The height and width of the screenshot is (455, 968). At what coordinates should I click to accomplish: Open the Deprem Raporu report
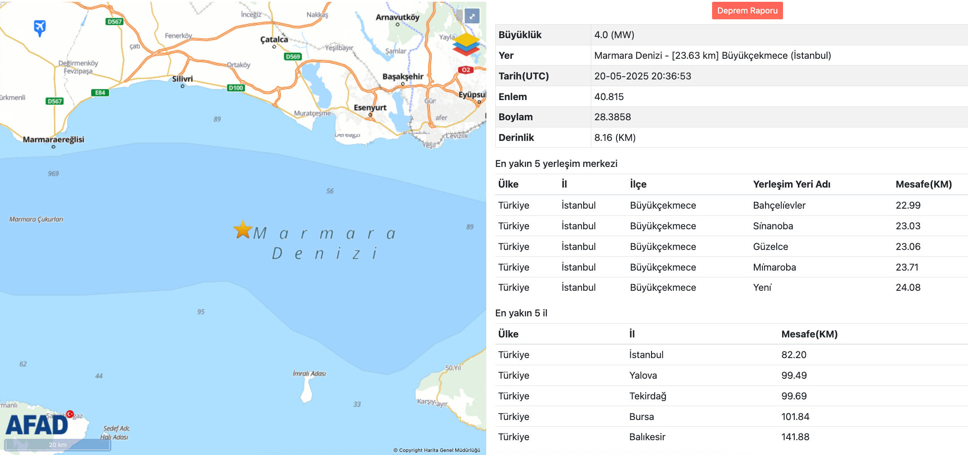click(747, 11)
